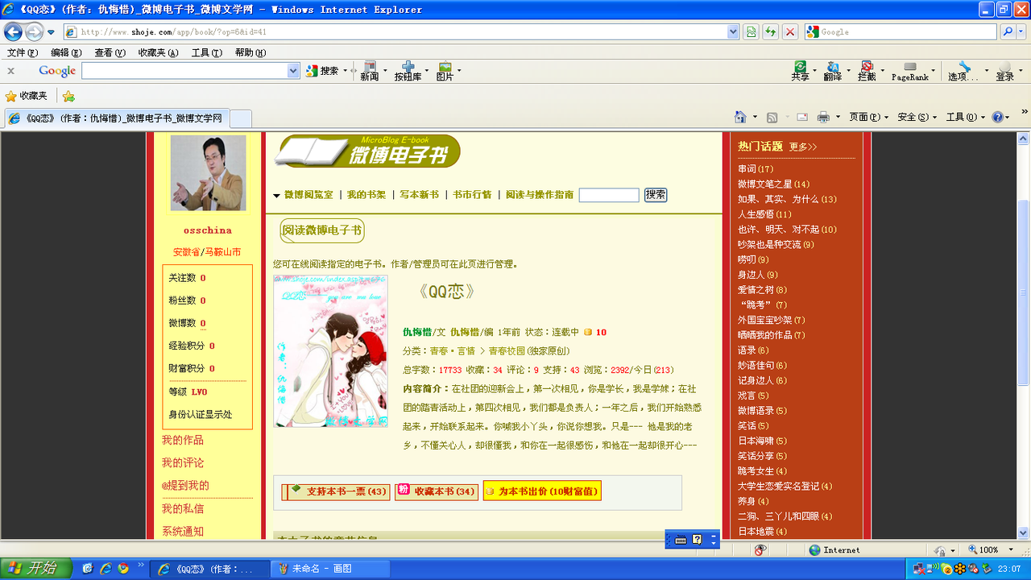Click the 拦截 popup blocker icon
The width and height of the screenshot is (1031, 580).
tap(867, 71)
